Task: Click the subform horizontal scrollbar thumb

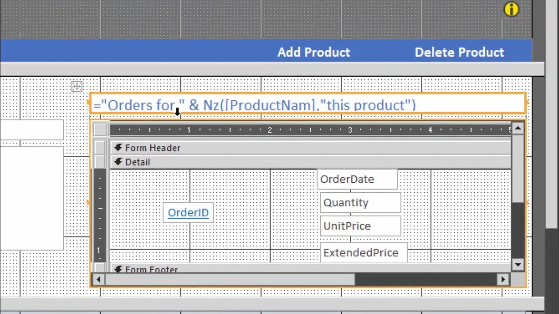Action: (230, 280)
